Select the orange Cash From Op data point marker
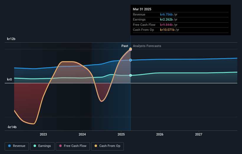242x154 pixels. click(131, 49)
